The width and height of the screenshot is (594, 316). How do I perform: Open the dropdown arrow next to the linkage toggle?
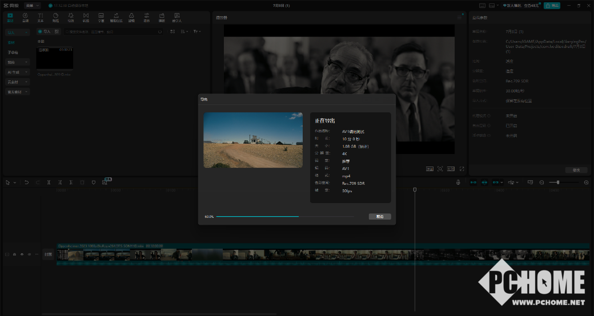[x=501, y=183]
